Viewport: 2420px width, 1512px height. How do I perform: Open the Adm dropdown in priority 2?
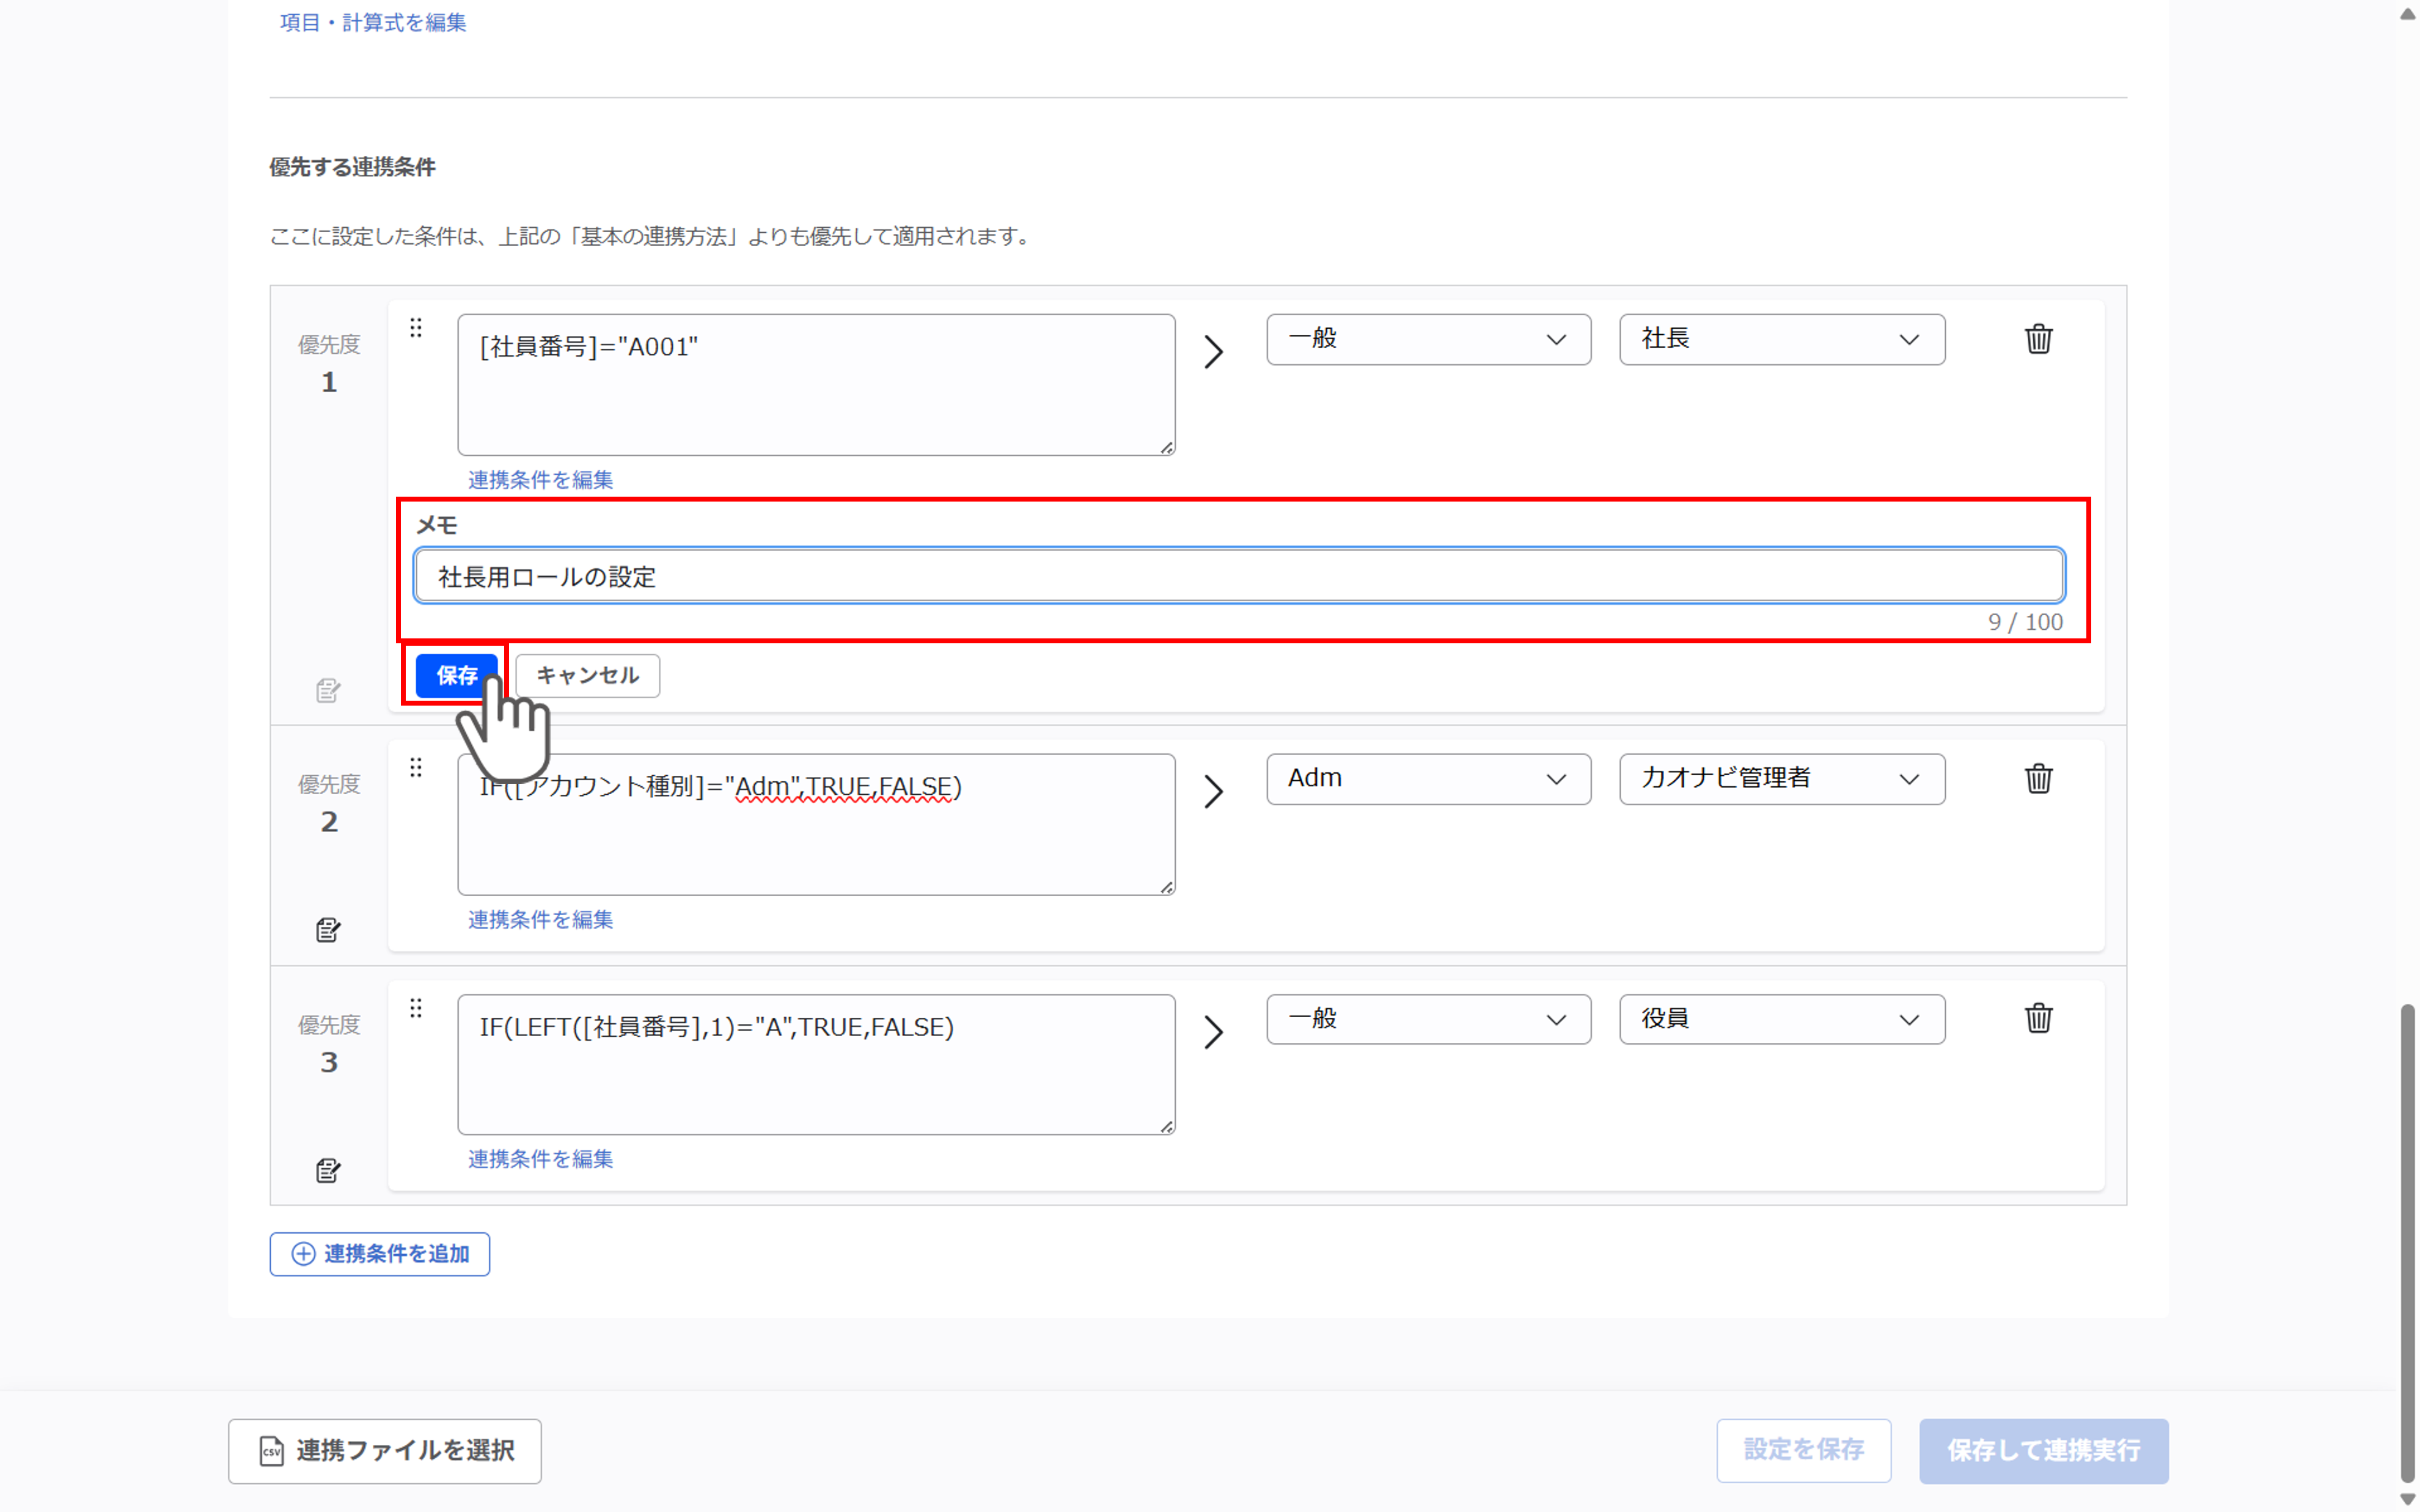tap(1428, 778)
